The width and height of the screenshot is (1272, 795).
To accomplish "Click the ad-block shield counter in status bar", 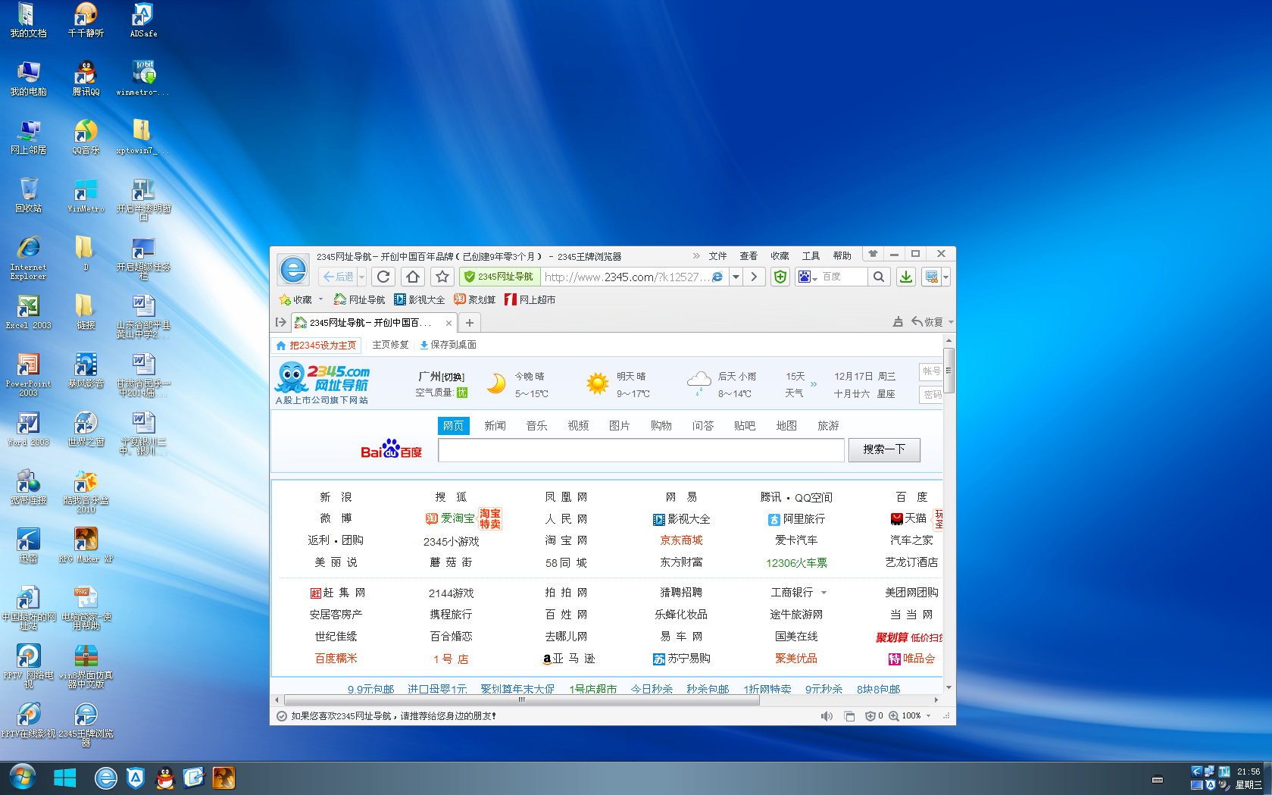I will click(x=874, y=716).
